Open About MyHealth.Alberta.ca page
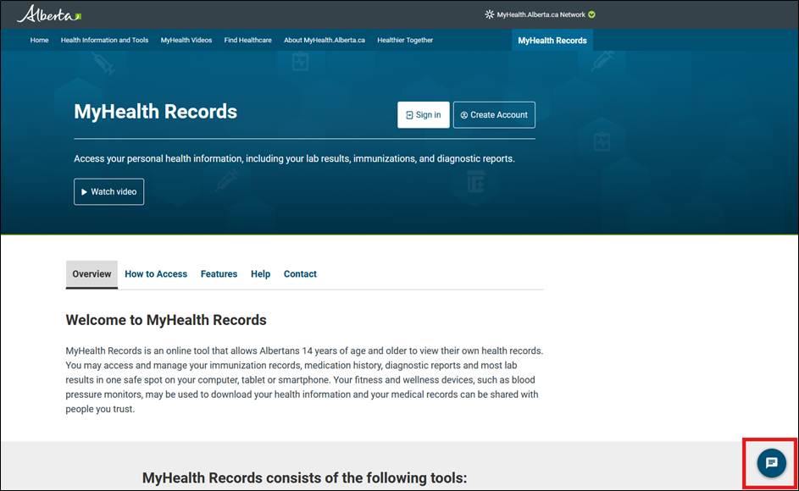 coord(324,41)
